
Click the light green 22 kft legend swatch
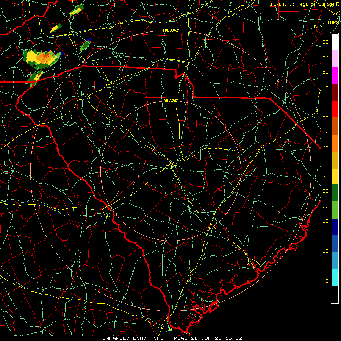(335, 210)
